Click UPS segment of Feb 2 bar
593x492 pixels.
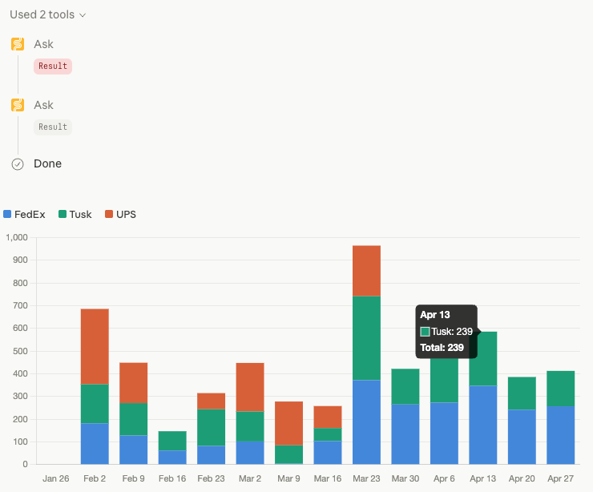[x=95, y=346]
